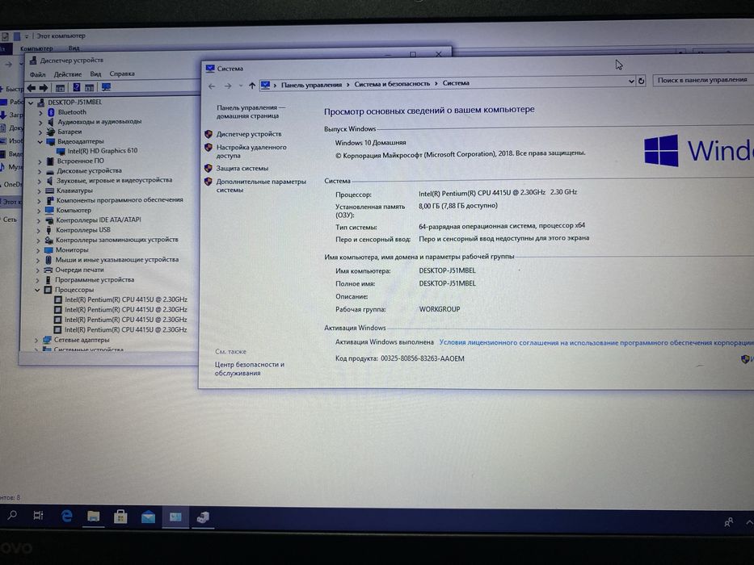Screen dimensions: 754x565
Task: Click the WORKGROUP value text
Action: (440, 309)
